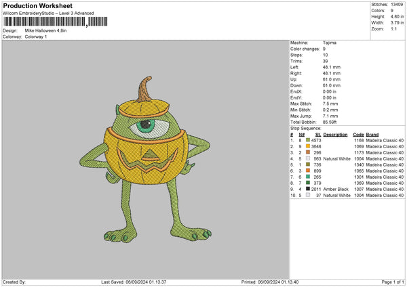The width and height of the screenshot is (407, 287).
Task: Click the zoom value '1:1'
Action: 393,28
